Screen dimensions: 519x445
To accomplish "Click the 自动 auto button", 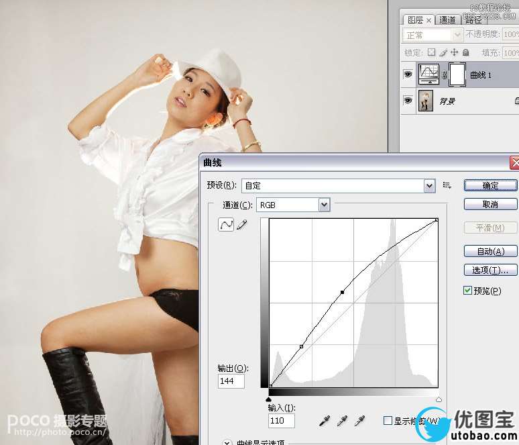I will (490, 252).
